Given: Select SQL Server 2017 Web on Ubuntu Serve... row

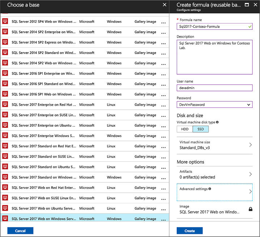Looking at the screenshot, I should click(85, 208).
